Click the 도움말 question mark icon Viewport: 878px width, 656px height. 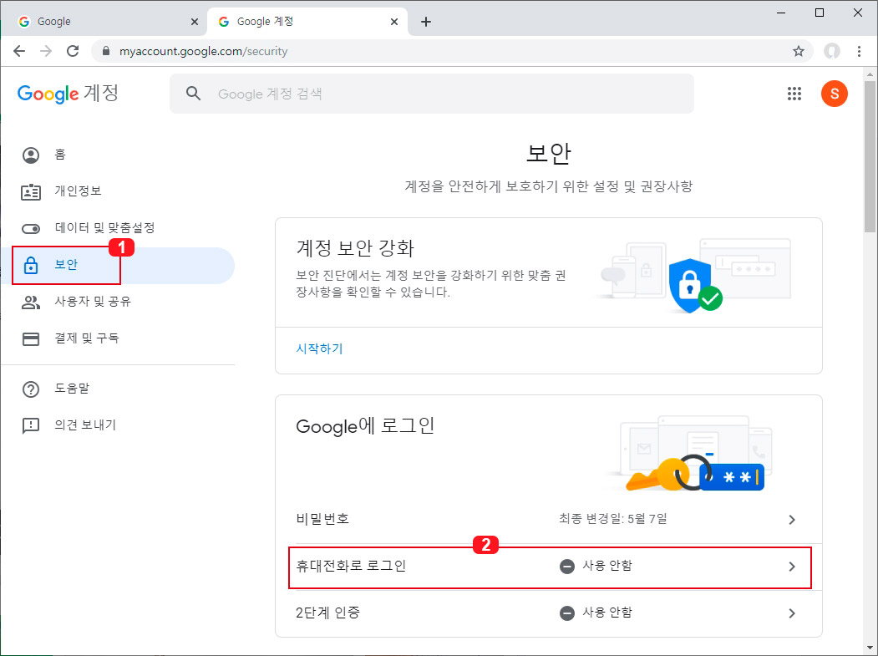(31, 389)
